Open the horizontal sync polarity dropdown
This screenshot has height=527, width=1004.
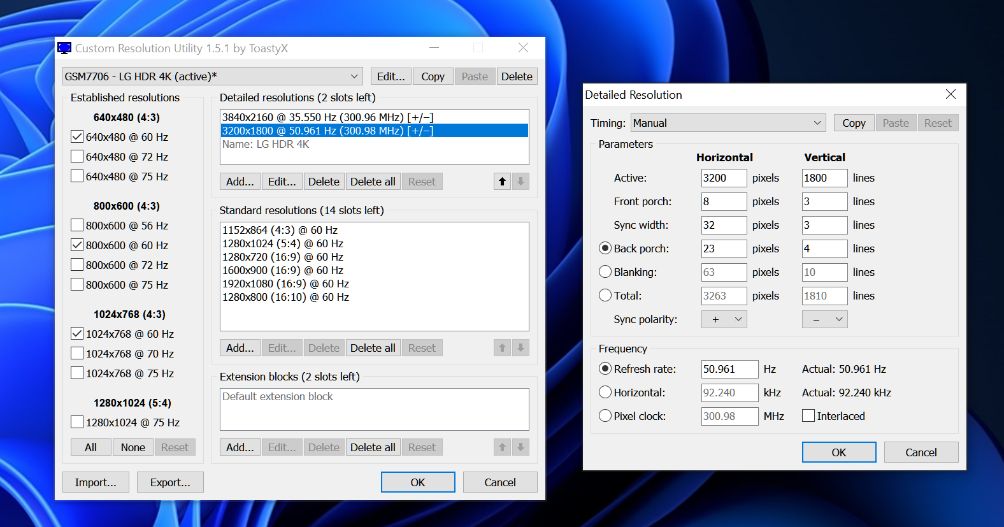pyautogui.click(x=724, y=319)
